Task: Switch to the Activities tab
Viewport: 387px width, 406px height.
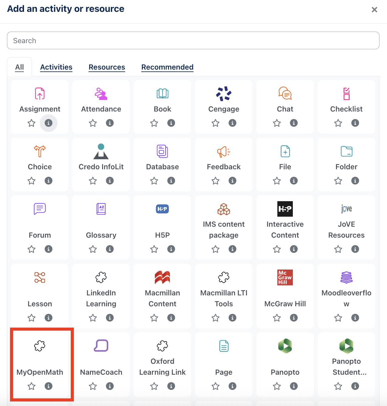Action: (x=56, y=67)
